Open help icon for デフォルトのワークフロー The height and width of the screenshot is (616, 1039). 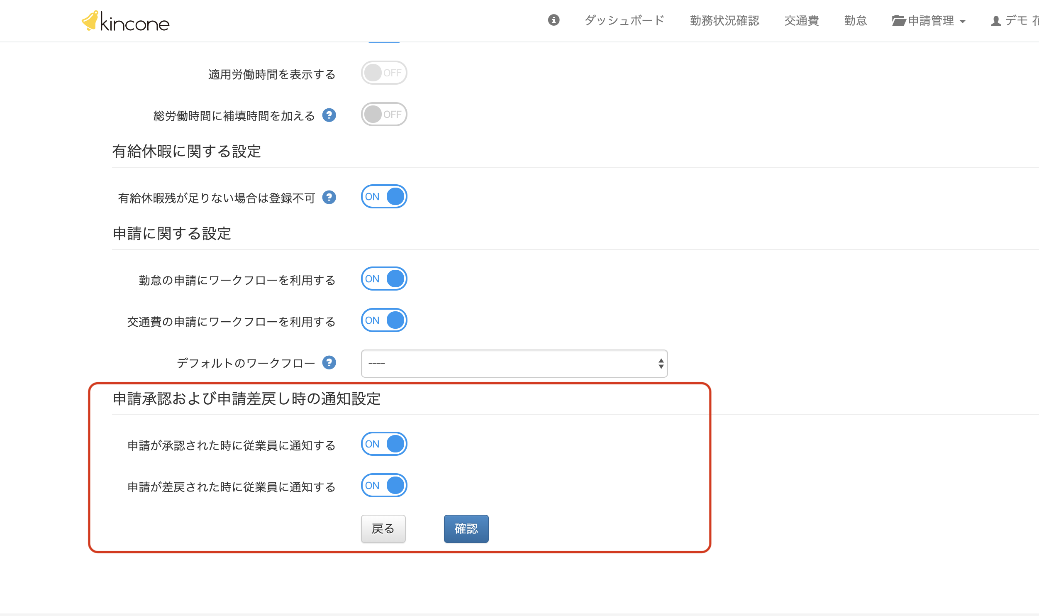click(329, 362)
